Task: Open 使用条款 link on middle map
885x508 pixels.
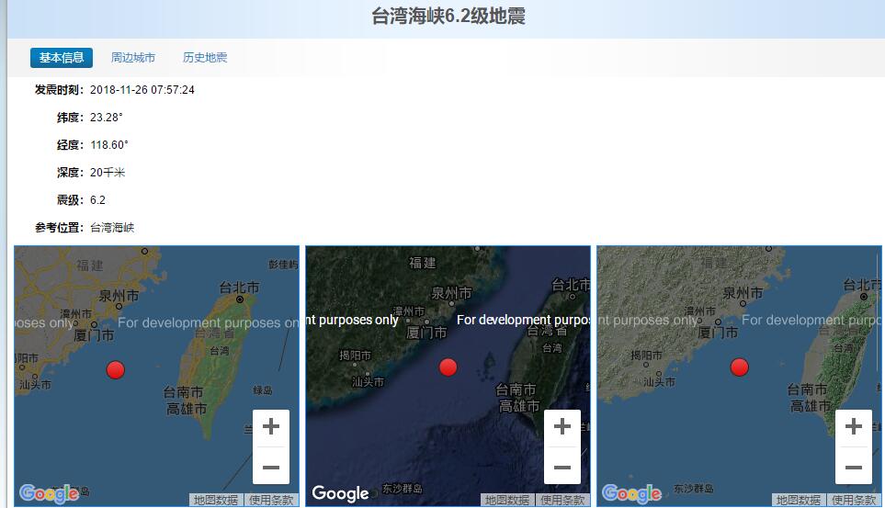Action: tap(562, 500)
